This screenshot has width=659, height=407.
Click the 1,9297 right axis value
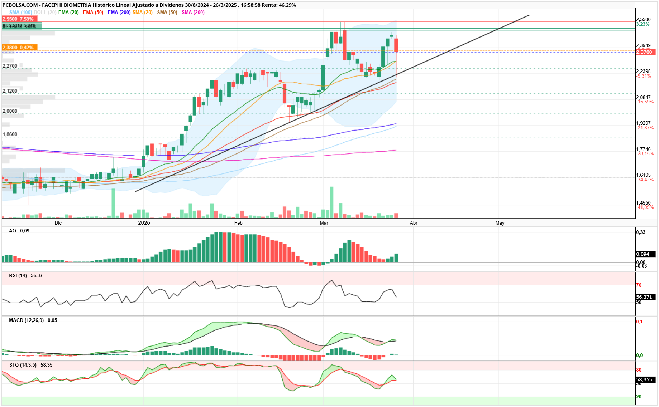click(643, 123)
